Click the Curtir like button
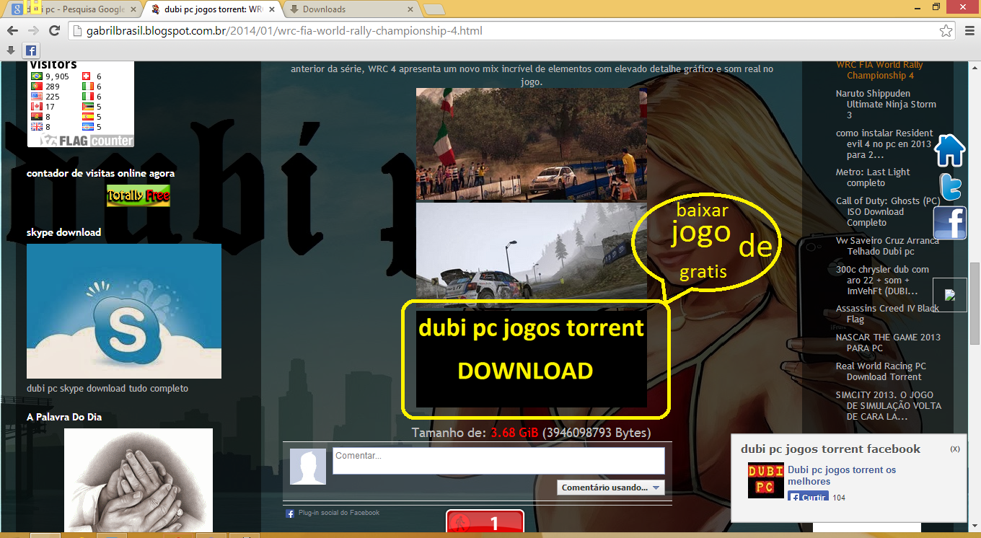Image resolution: width=981 pixels, height=538 pixels. 808,497
